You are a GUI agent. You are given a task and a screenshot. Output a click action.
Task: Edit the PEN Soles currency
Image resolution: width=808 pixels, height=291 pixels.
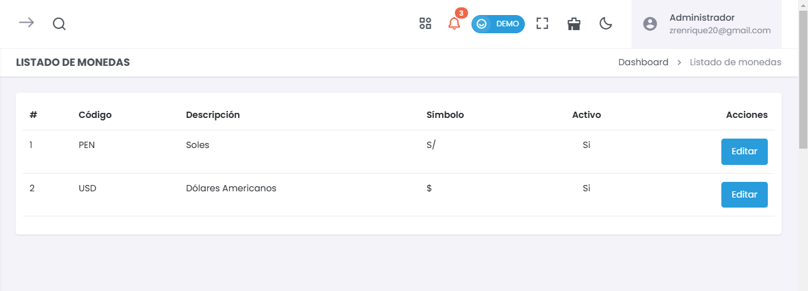click(x=744, y=152)
